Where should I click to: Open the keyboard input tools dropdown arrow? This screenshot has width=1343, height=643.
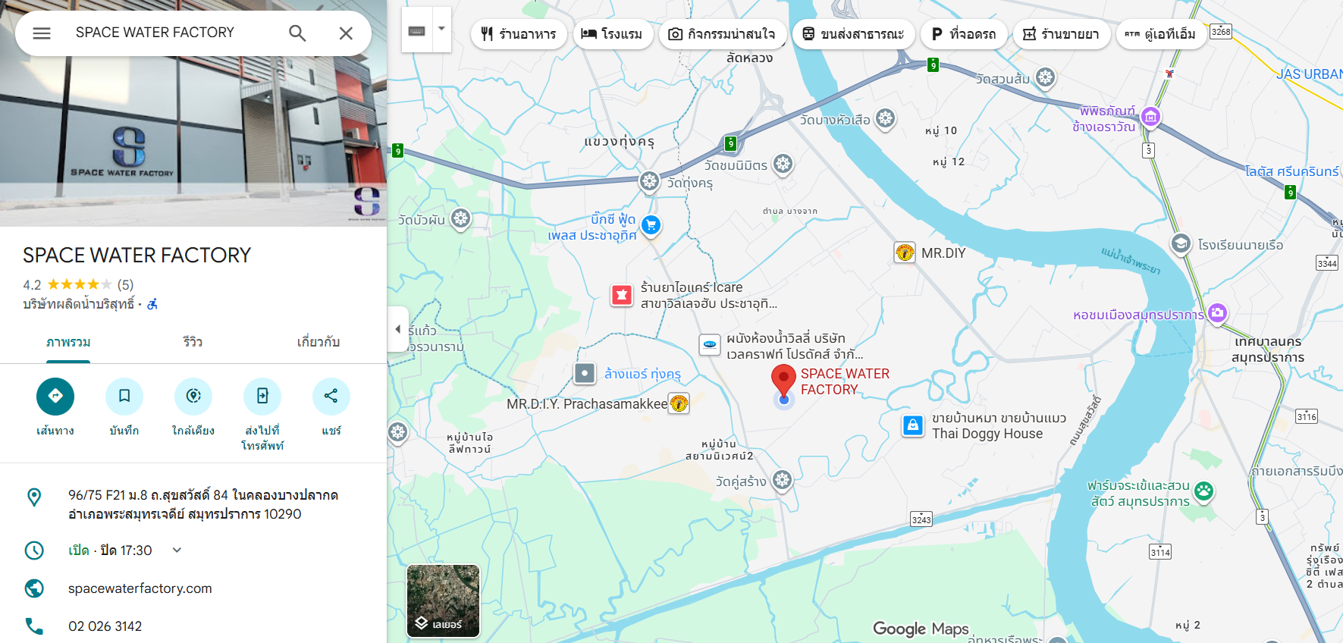point(441,30)
